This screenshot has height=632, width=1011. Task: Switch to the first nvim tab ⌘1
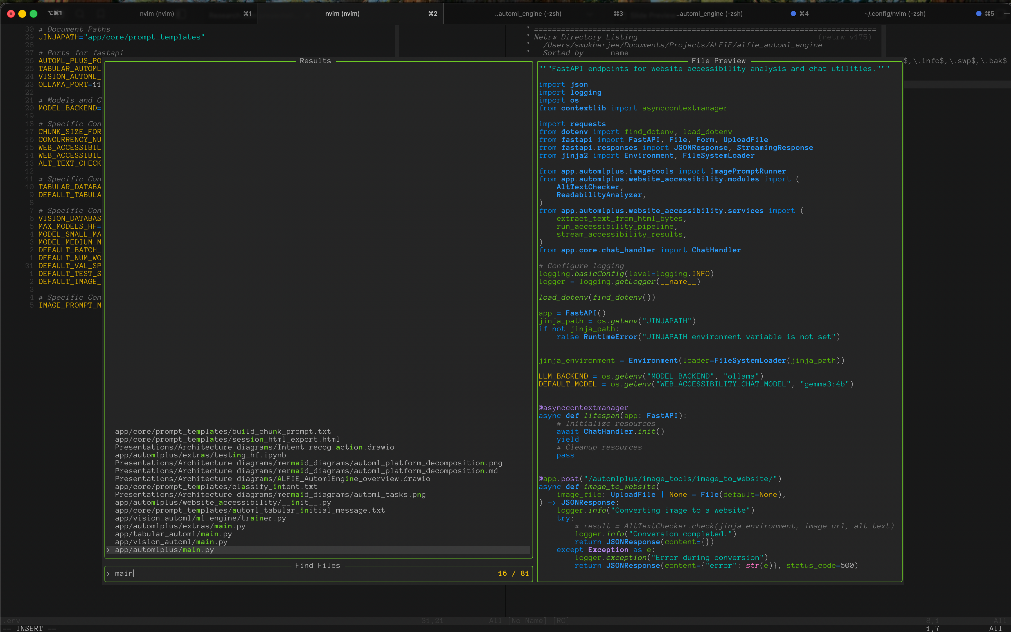point(157,13)
